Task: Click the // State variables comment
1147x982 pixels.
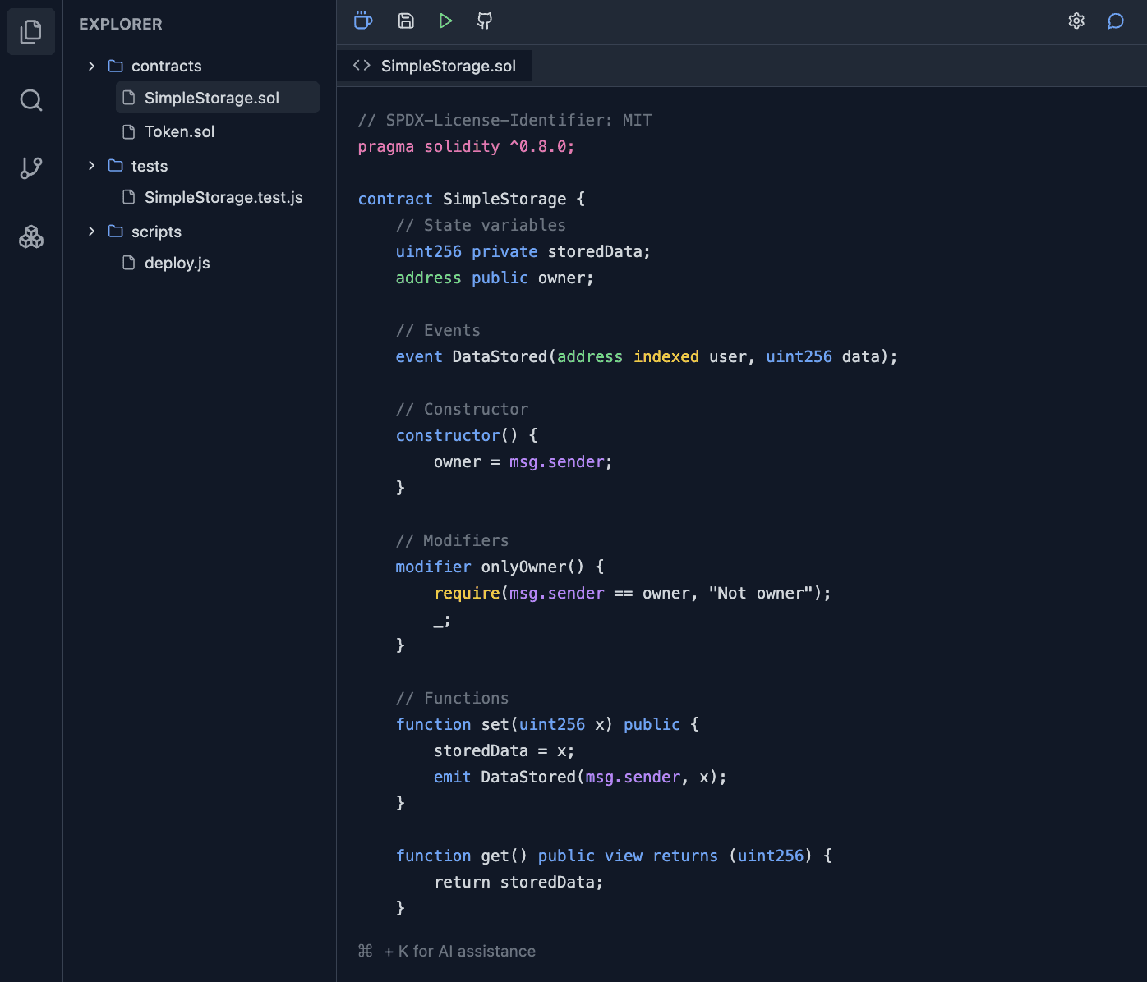Action: [x=481, y=225]
